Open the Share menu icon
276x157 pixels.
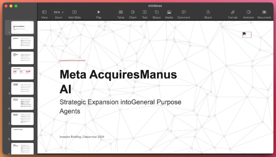[208, 12]
